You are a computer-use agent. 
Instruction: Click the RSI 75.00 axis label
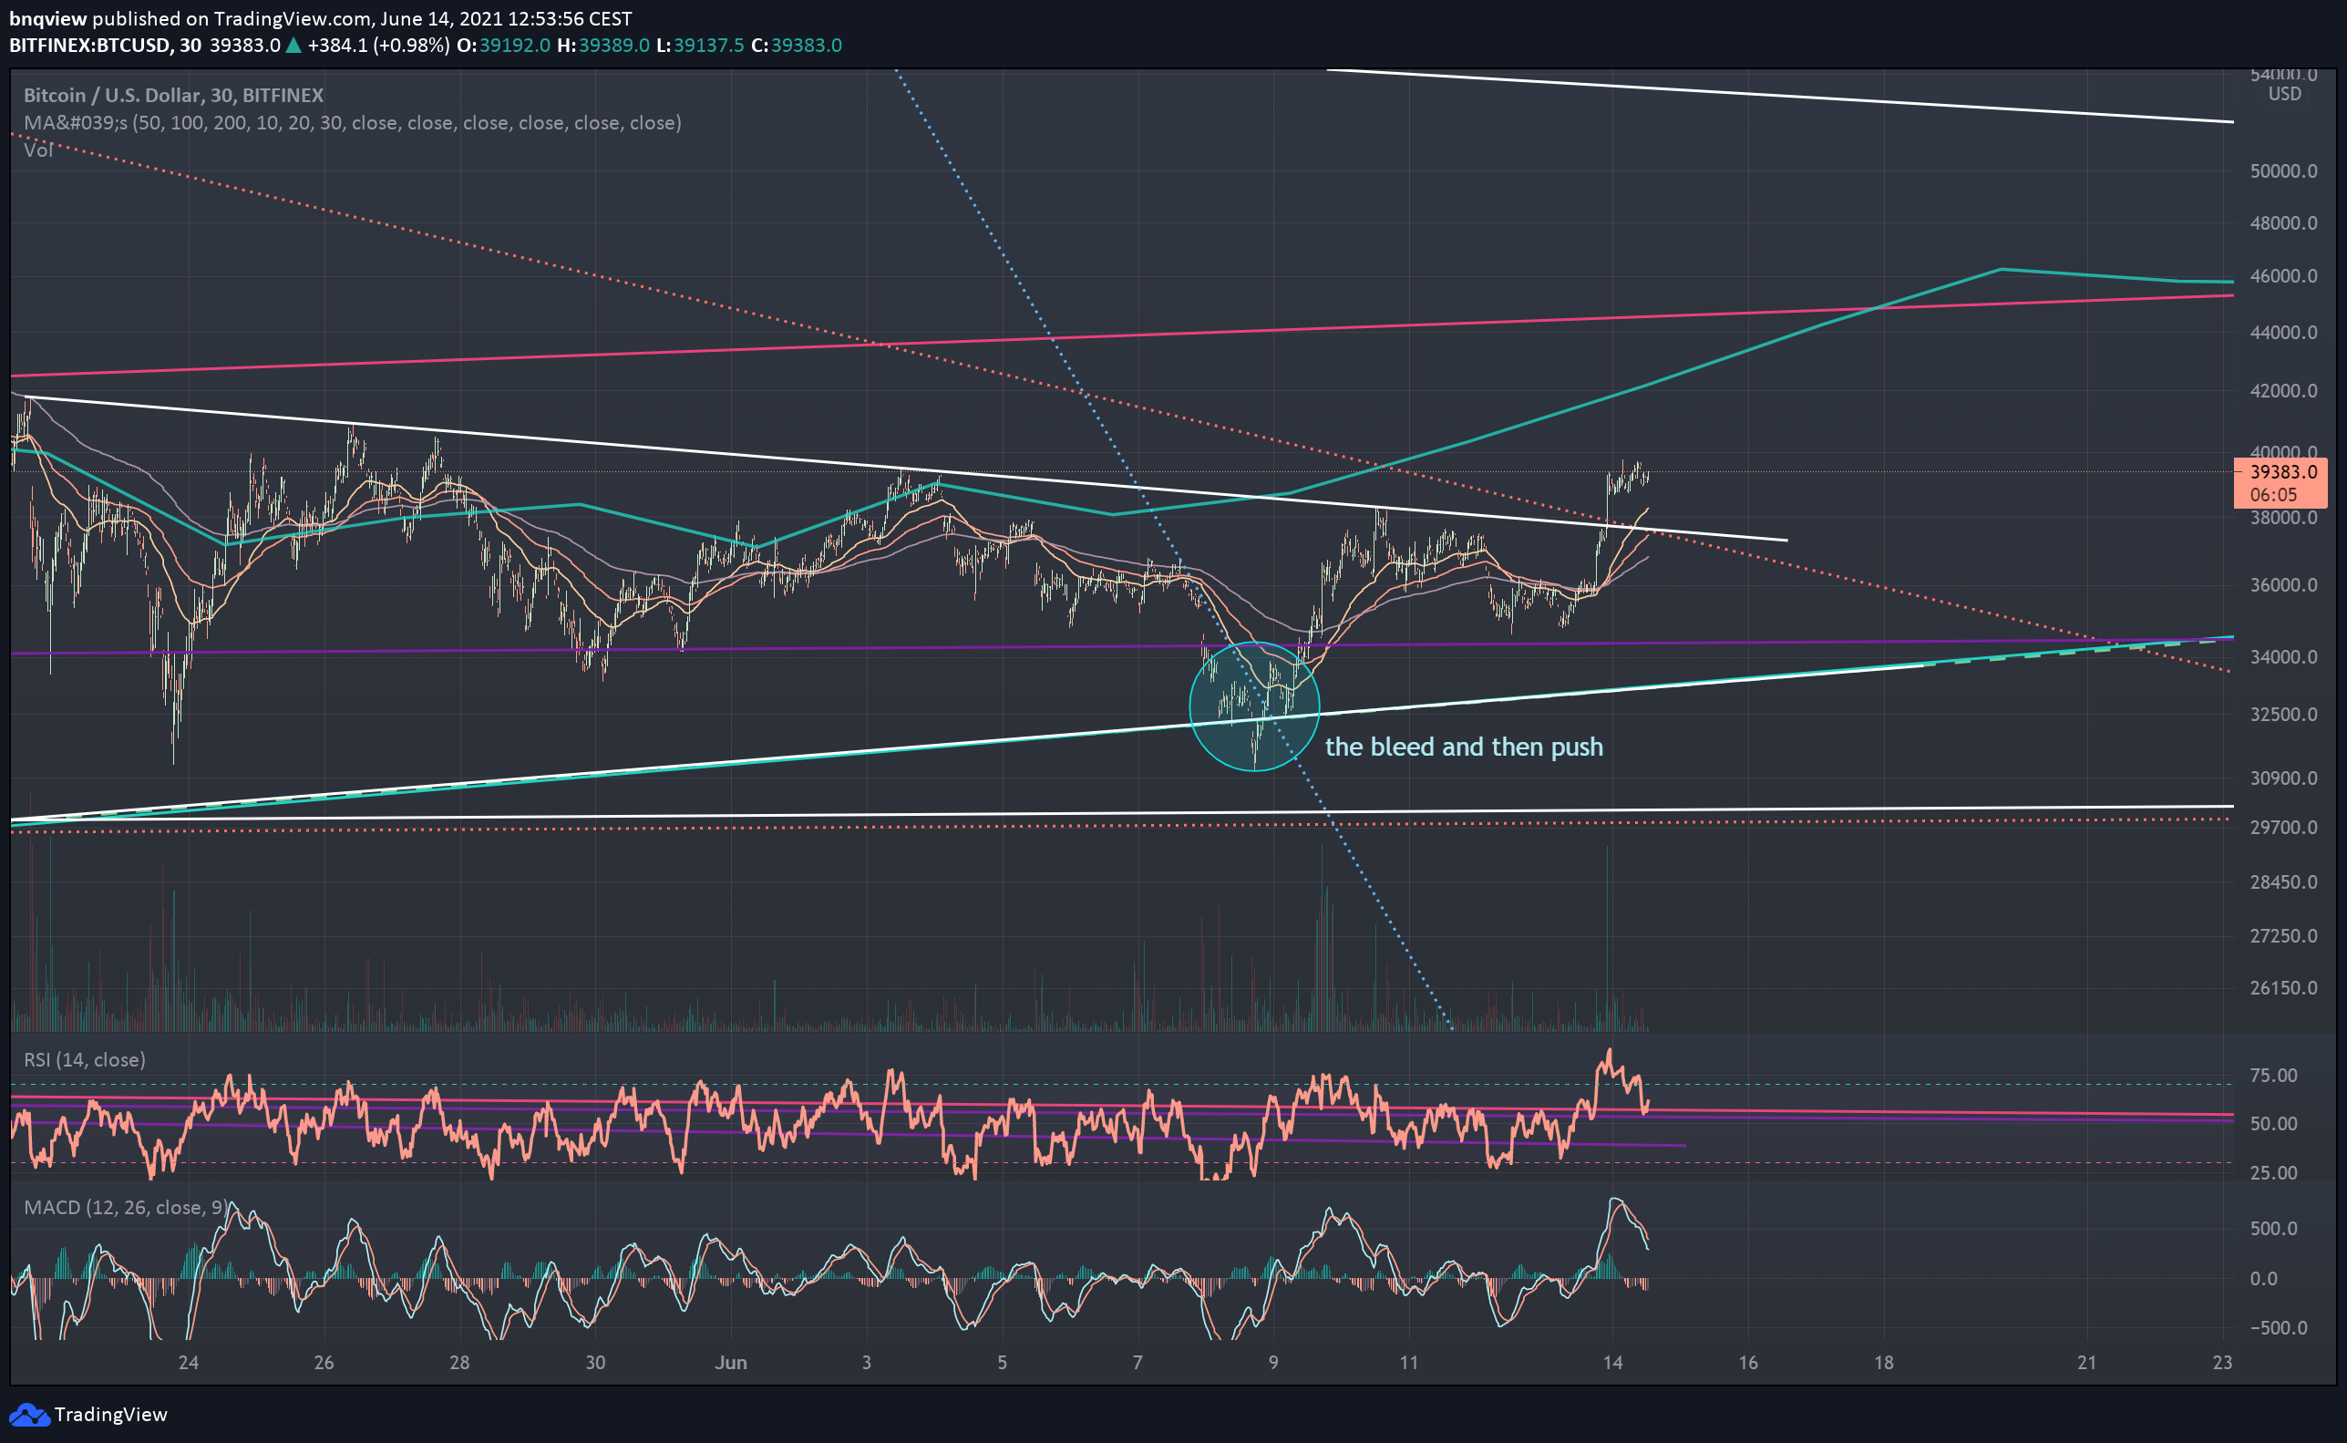pos(2273,1076)
